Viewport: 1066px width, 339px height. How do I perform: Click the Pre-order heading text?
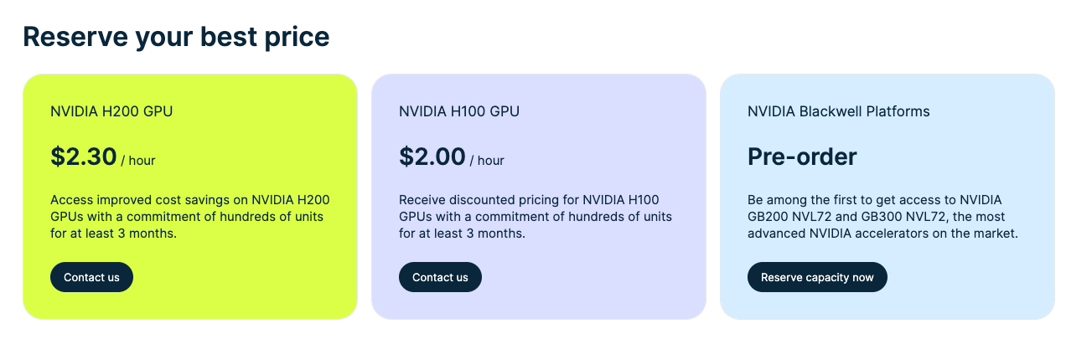[802, 157]
